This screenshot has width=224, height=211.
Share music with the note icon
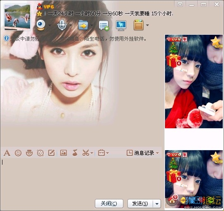[75, 153]
